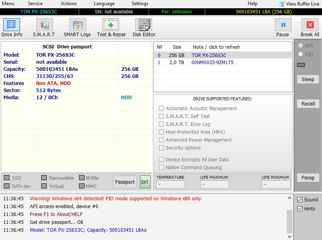The height and width of the screenshot is (240, 322).
Task: Disable the Sound checkbox
Action: pos(300,199)
